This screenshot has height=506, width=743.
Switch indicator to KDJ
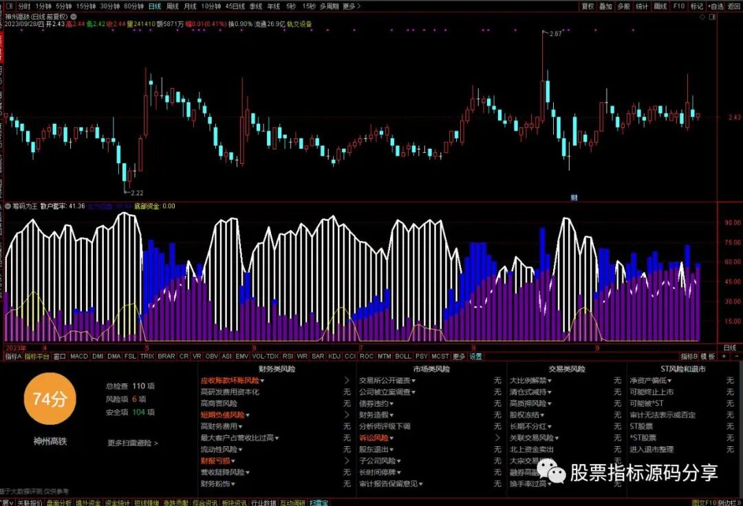pyautogui.click(x=334, y=356)
